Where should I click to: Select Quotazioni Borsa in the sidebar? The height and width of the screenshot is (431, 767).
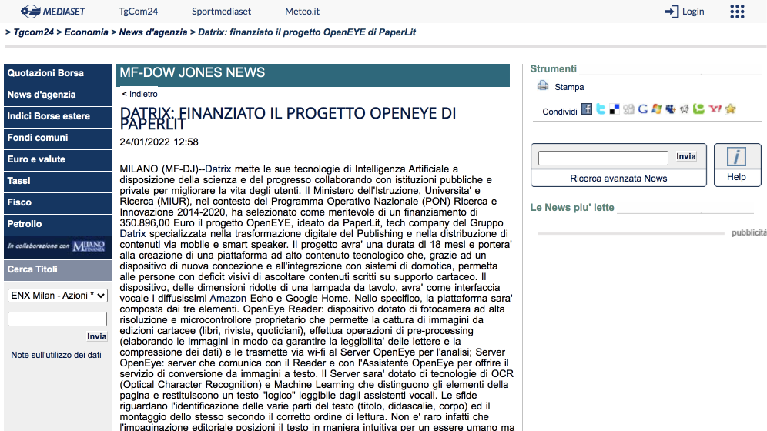(58, 73)
